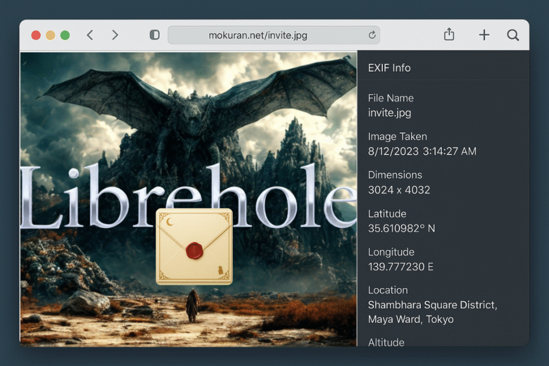Screen dimensions: 549x366
Task: Reload the invite.jpg page
Action: [x=372, y=35]
